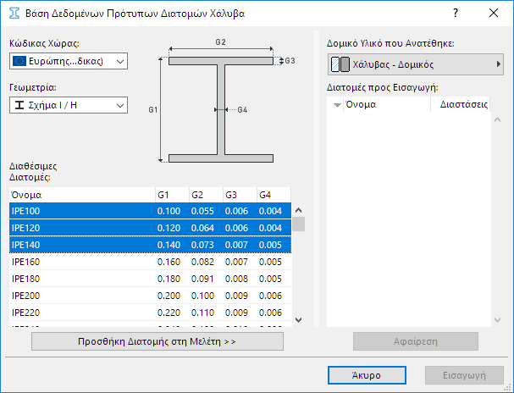
Task: Click the Αφαίρεση button
Action: tap(416, 341)
